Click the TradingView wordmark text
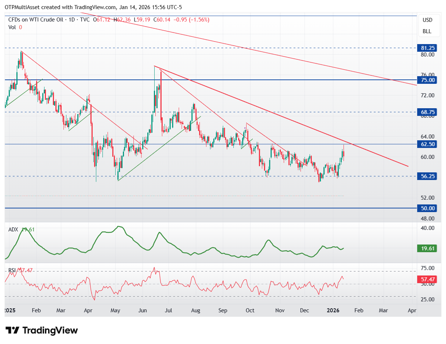Image resolution: width=446 pixels, height=344 pixels. tap(50, 331)
